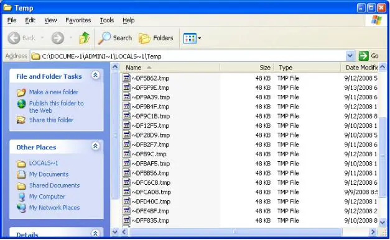The width and height of the screenshot is (390, 240).
Task: Click the icon of ~DFF835.tmp
Action: pyautogui.click(x=127, y=220)
